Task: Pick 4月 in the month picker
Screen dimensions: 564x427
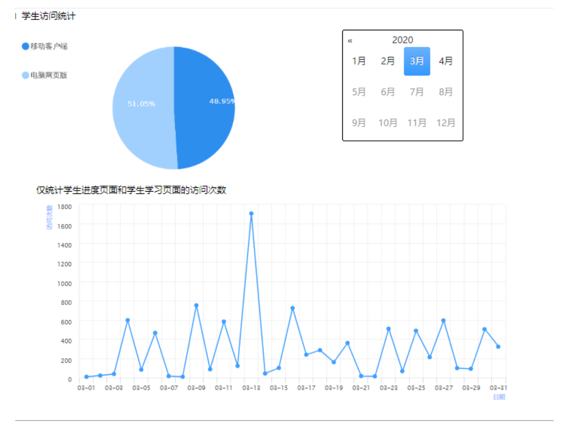Action: tap(446, 61)
